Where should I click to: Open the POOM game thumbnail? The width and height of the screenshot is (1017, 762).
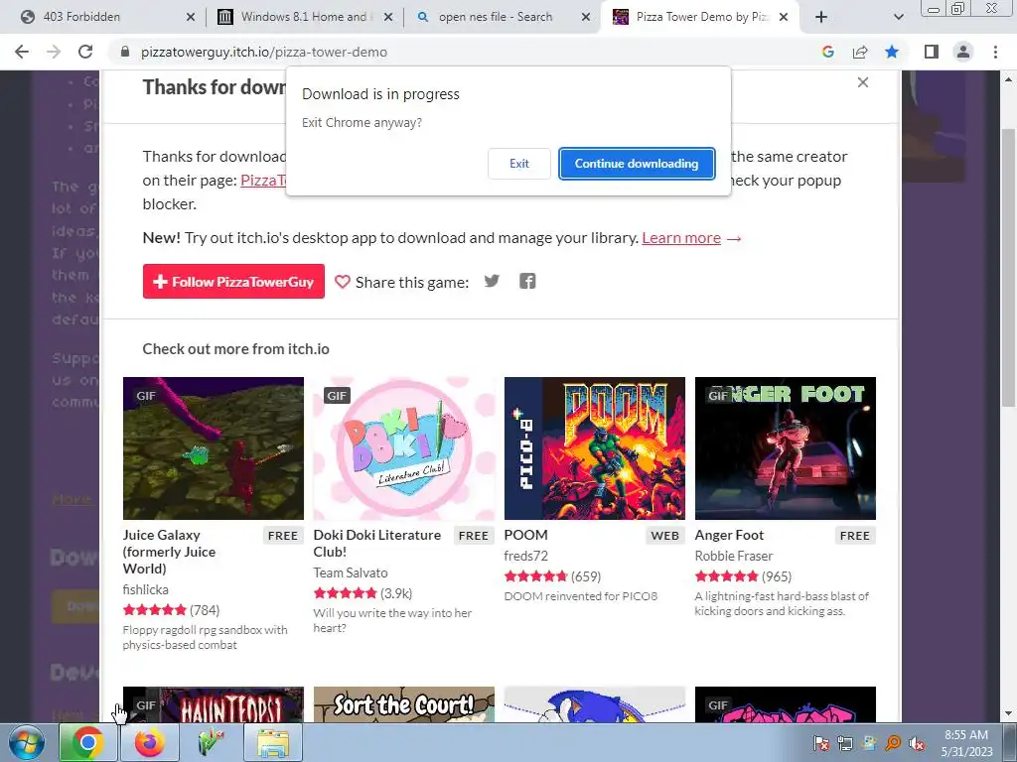[x=595, y=447]
